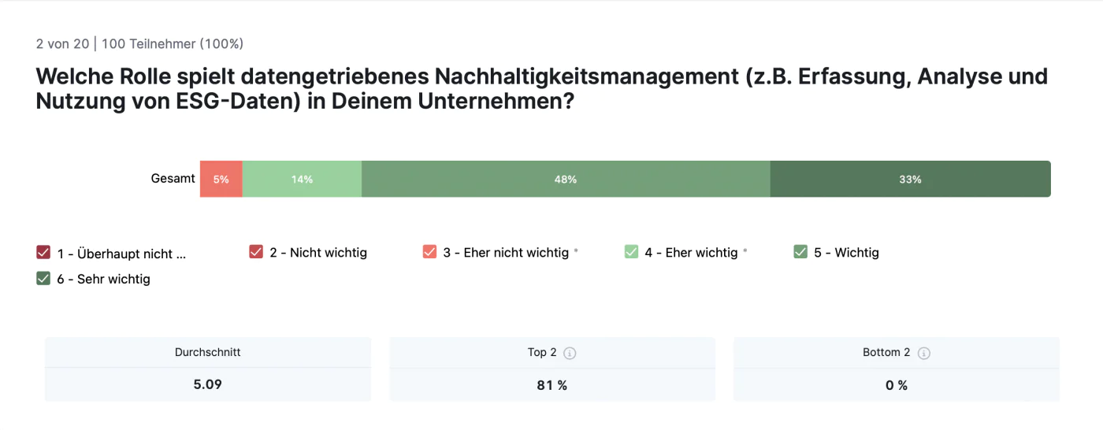Click the Gesamt row label
Viewport: 1103px width, 430px height.
[173, 179]
